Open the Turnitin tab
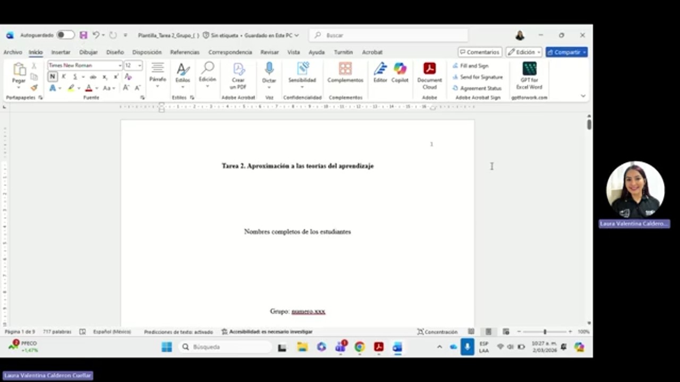Screen dimensions: 680x382 343,52
